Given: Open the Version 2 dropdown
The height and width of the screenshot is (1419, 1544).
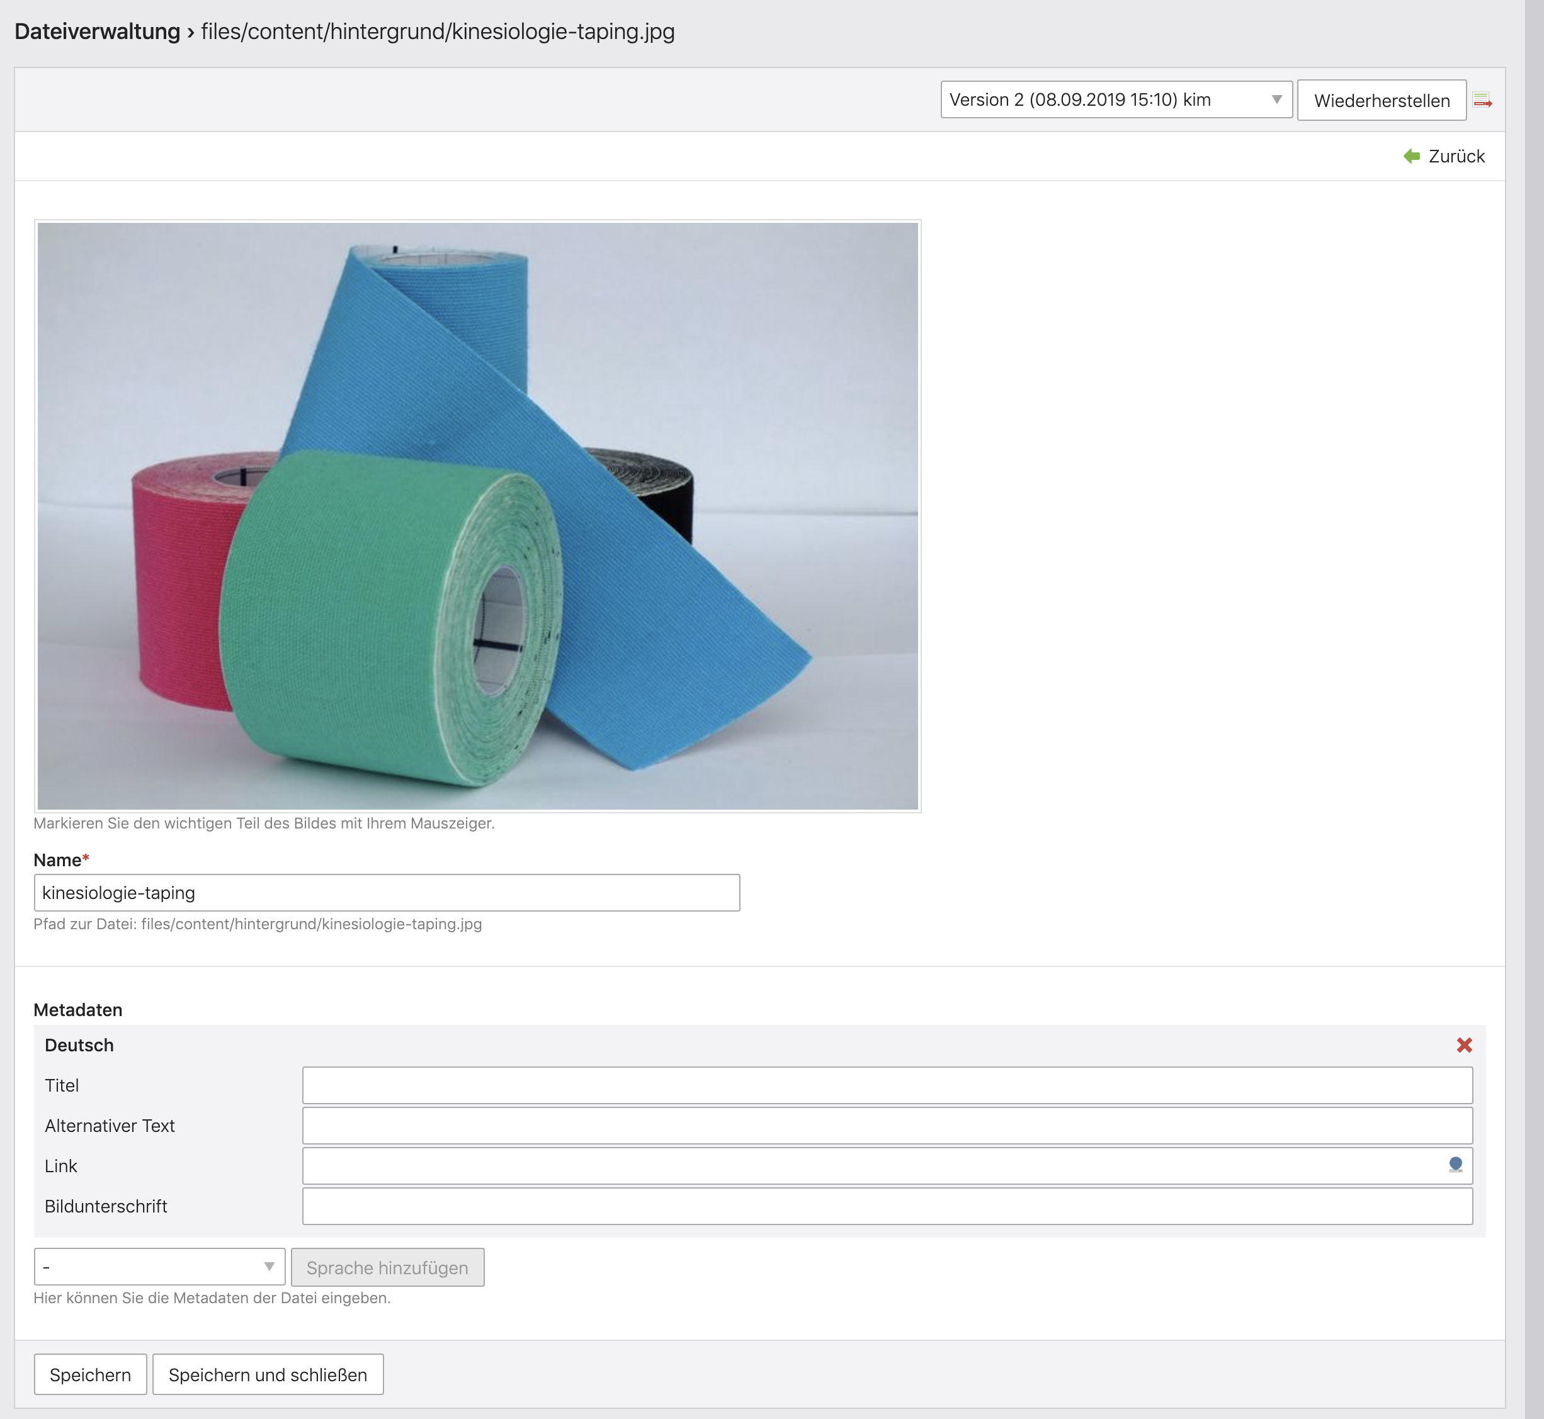Looking at the screenshot, I should (x=1116, y=100).
